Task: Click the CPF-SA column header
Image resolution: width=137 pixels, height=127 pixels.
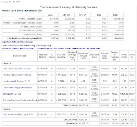Action: point(83,15)
